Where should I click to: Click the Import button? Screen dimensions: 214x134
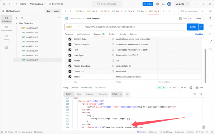point(56,11)
